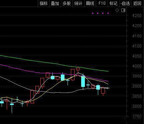Open the 叠加 overlay menu
This screenshot has width=144, height=124.
tap(55, 3)
